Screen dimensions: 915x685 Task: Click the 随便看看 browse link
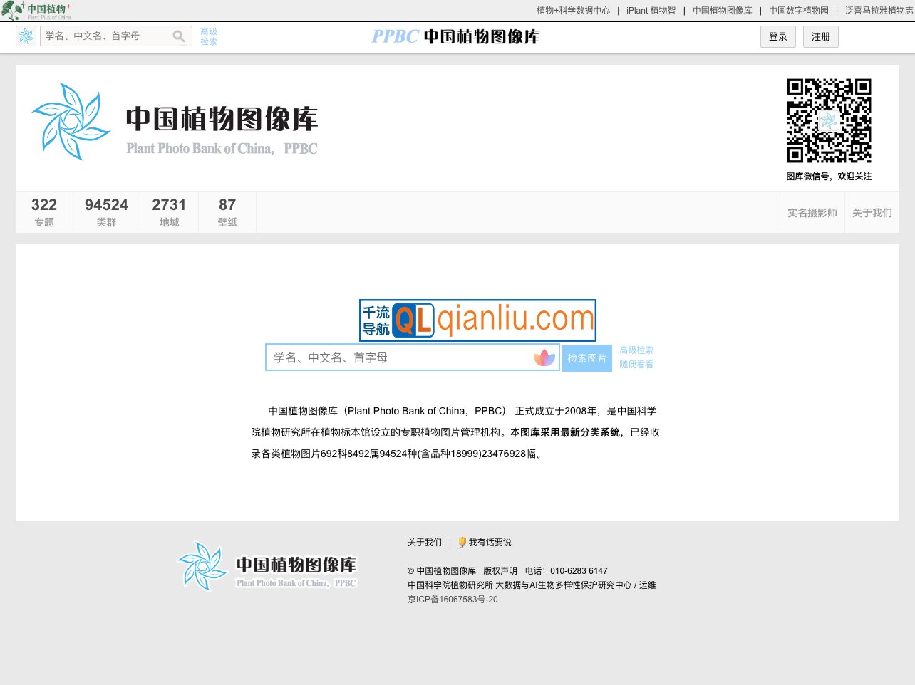click(636, 364)
